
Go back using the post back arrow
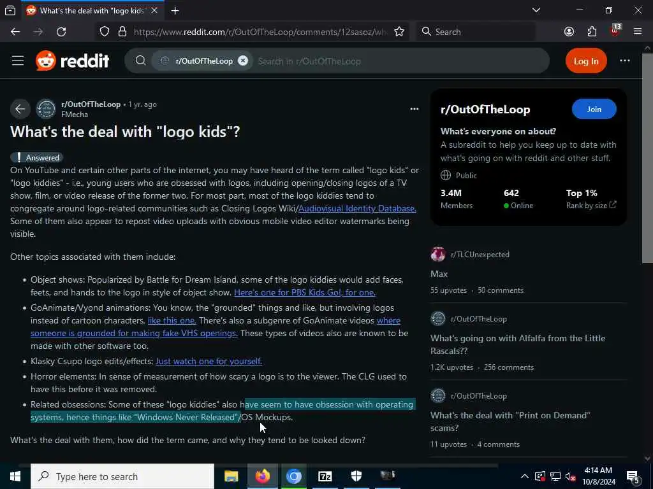pyautogui.click(x=20, y=109)
